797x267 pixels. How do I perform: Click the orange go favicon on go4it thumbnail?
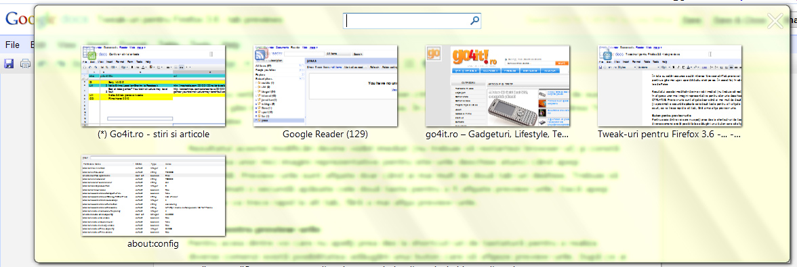[x=433, y=54]
